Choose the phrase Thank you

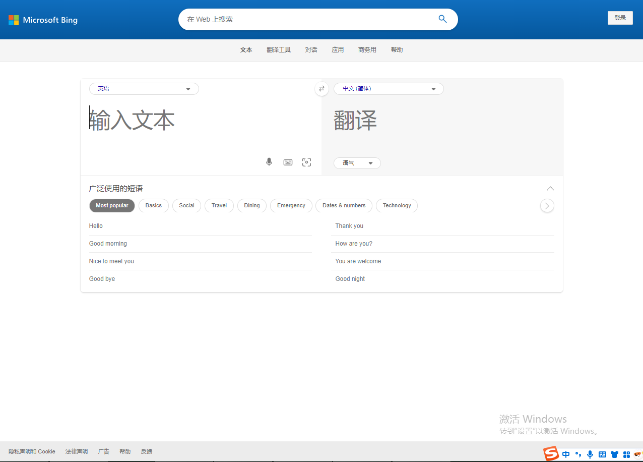click(349, 226)
